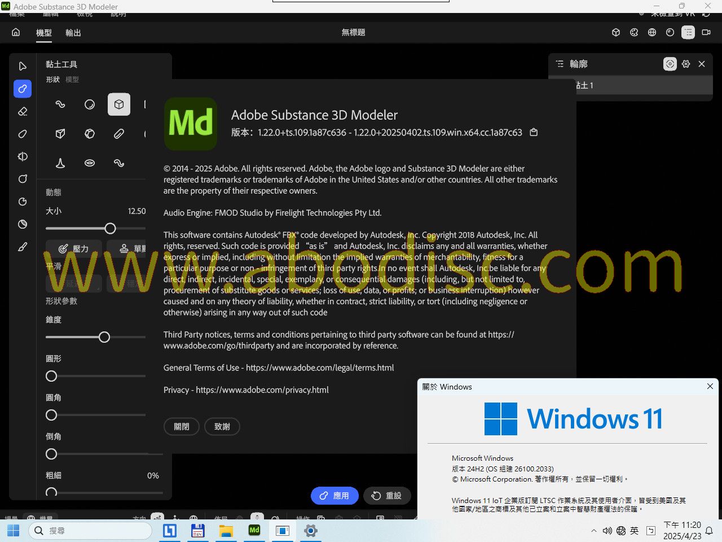Open Settings gear in the taskbar

[310, 531]
